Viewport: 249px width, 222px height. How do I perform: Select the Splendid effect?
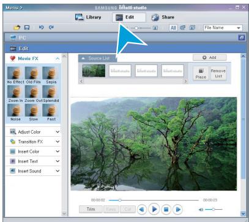click(x=51, y=94)
